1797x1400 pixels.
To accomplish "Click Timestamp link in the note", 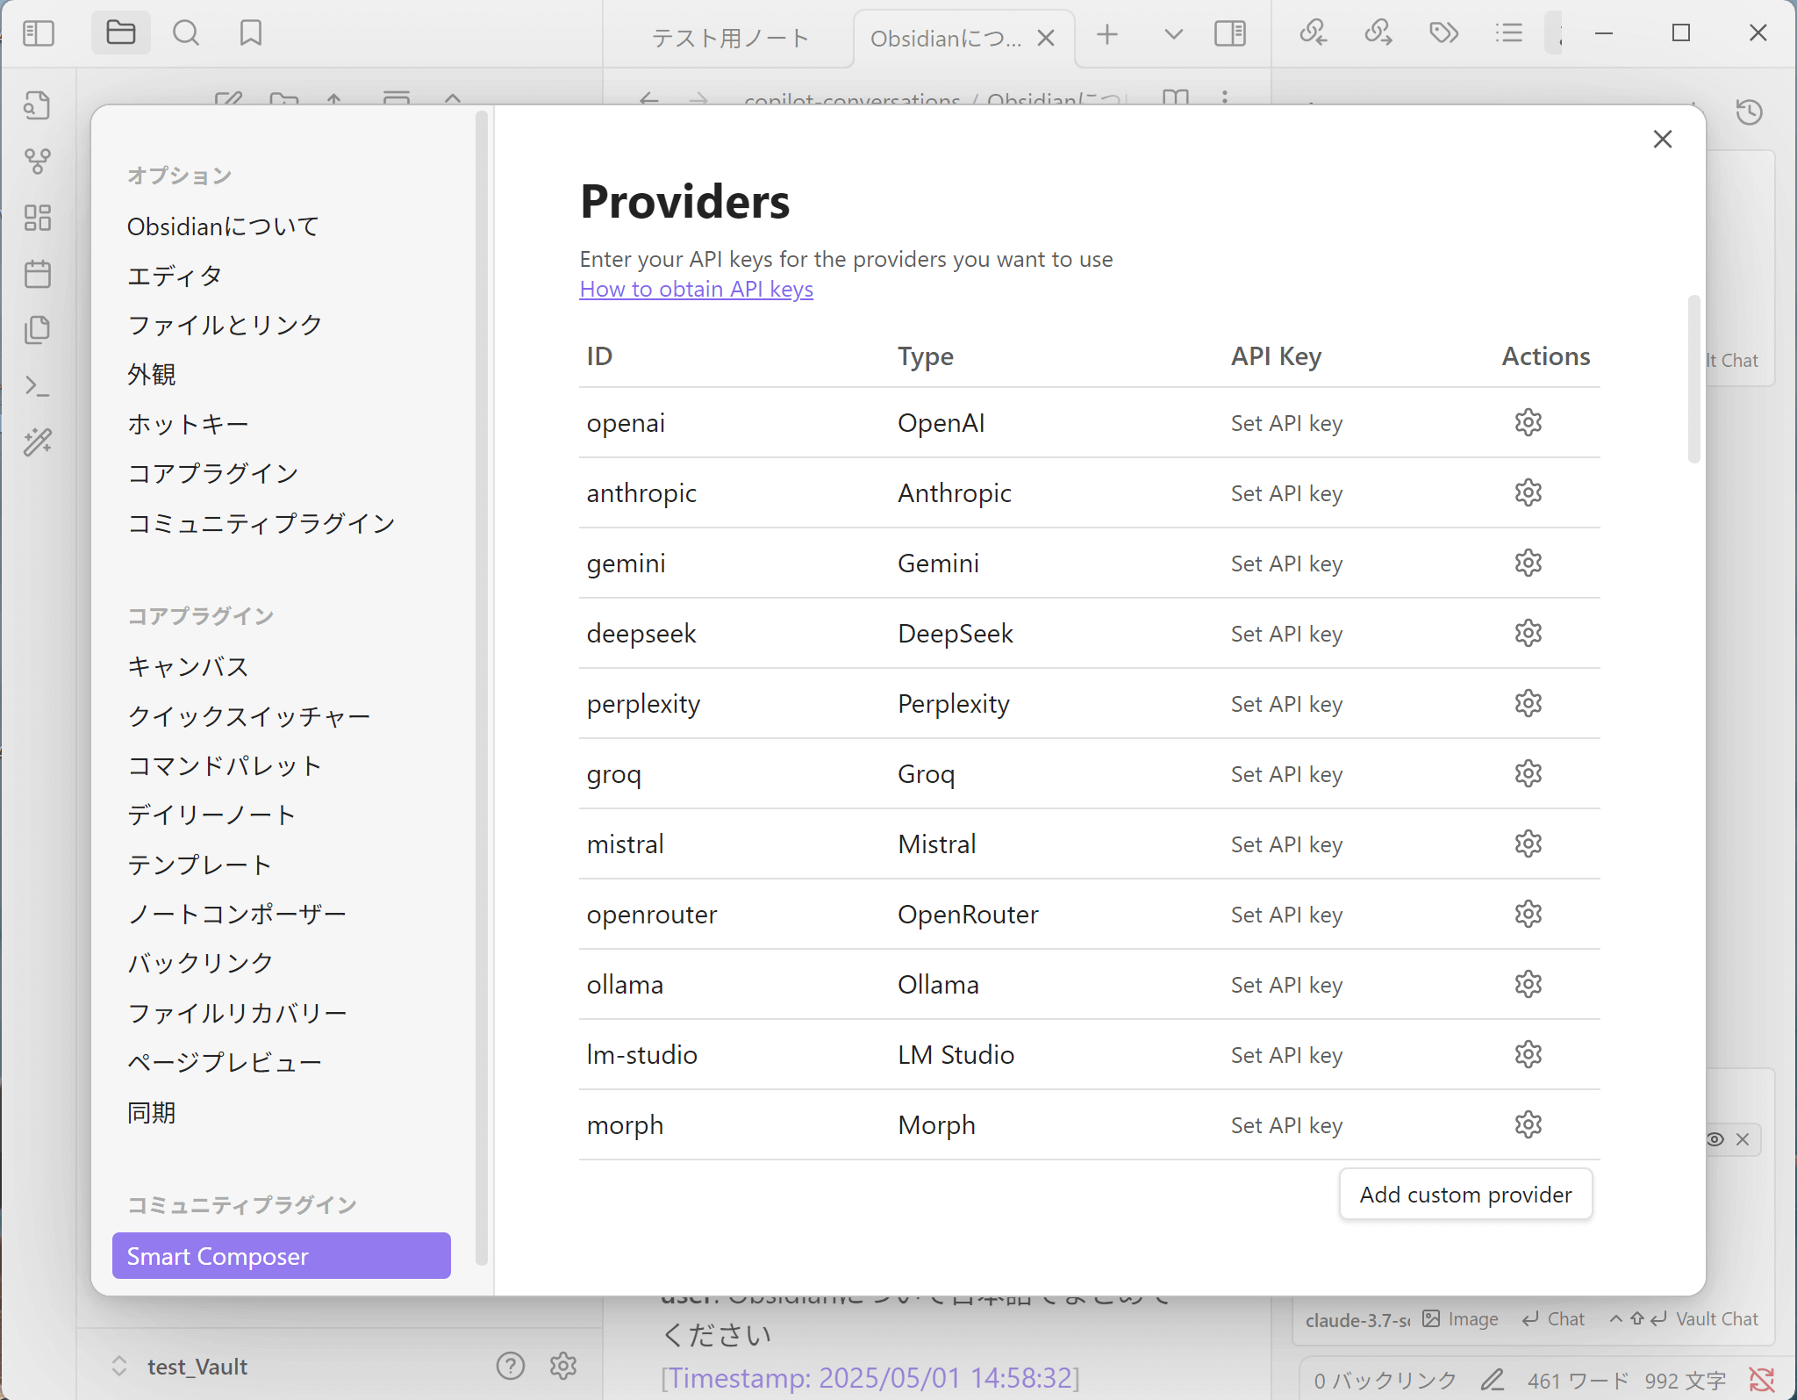I will click(870, 1378).
